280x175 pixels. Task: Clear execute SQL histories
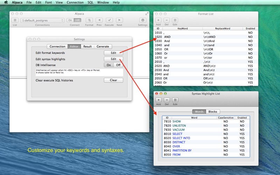click(113, 80)
